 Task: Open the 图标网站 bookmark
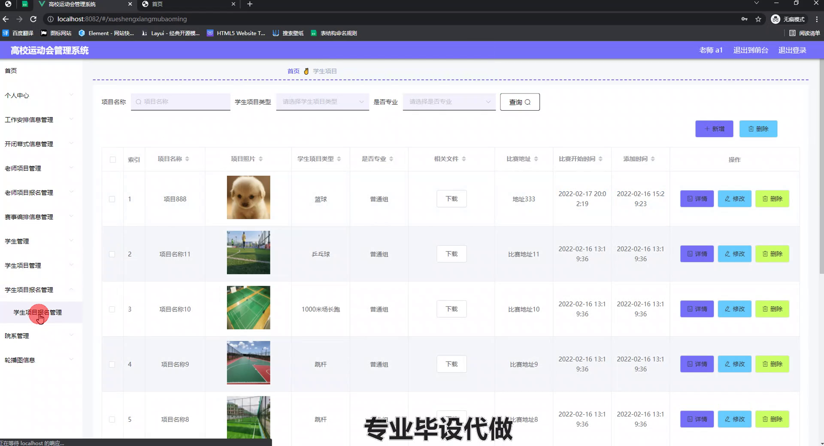(56, 33)
